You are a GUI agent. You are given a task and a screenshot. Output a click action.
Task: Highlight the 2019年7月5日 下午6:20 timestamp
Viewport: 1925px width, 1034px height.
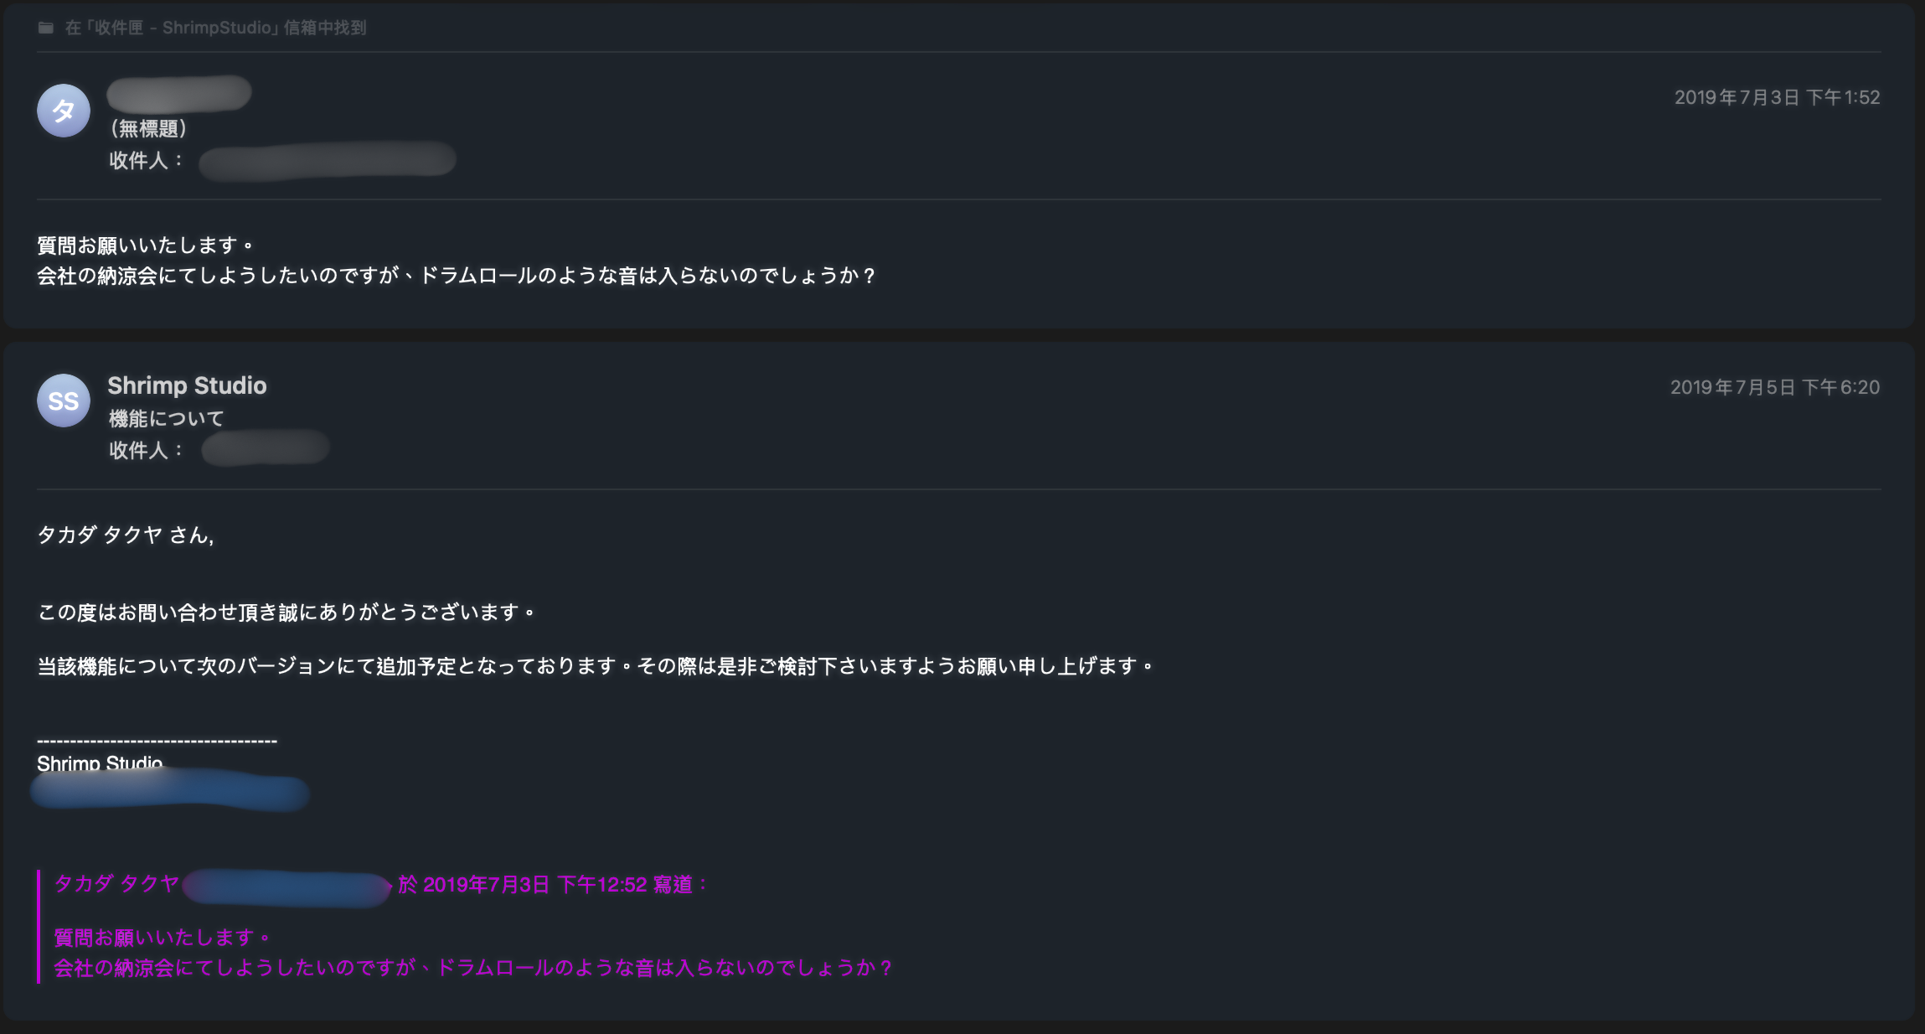click(1778, 387)
